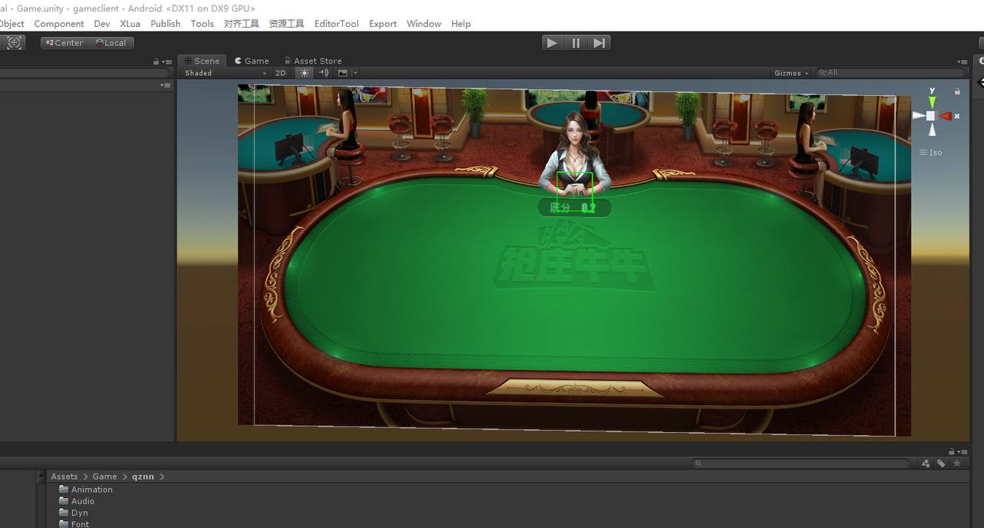
Task: Click the green Y axis cone on gizmo
Action: click(x=932, y=101)
